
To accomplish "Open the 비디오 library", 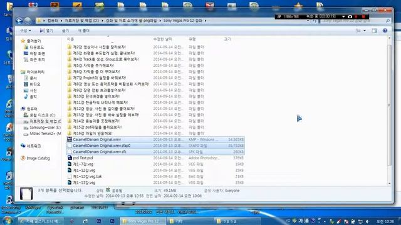I will pyautogui.click(x=35, y=84).
